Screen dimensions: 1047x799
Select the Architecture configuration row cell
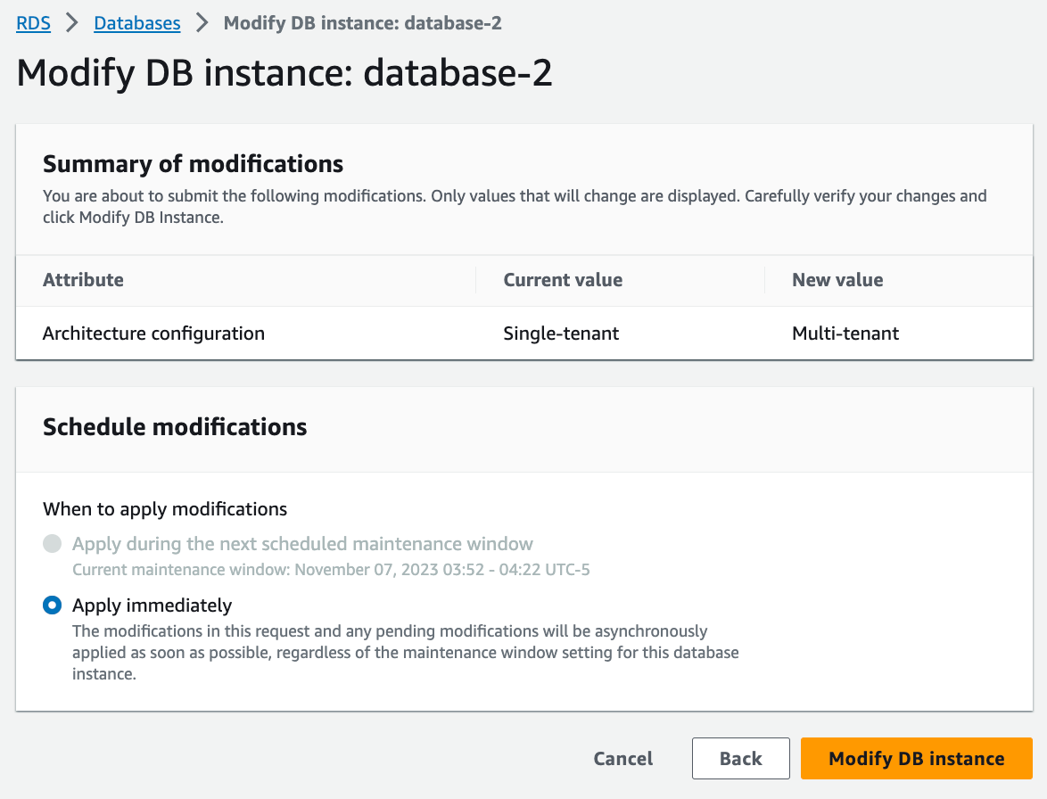pos(153,334)
